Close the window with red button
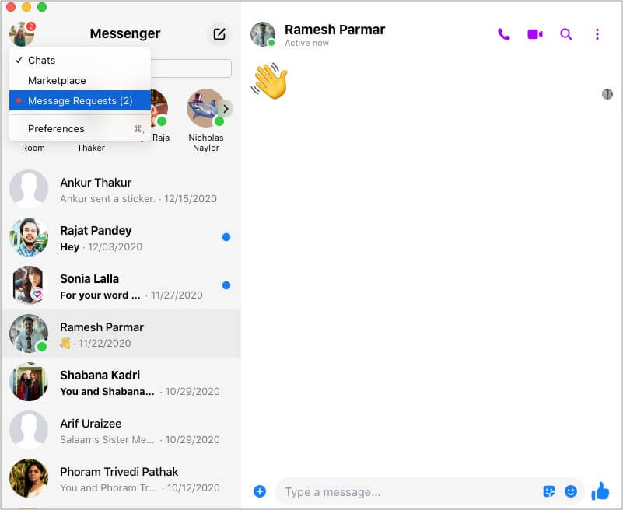623x510 pixels. [11, 7]
